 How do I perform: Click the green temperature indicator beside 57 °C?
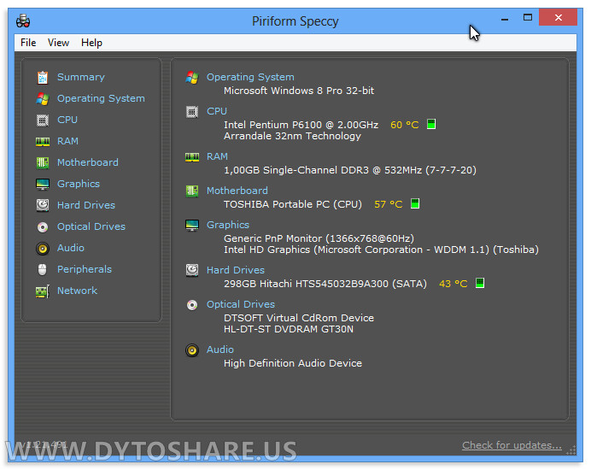[415, 203]
